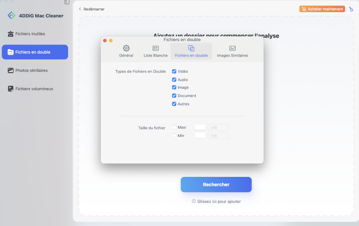Open Fichiers volumineux in the sidebar
The image size is (359, 226).
tap(35, 89)
